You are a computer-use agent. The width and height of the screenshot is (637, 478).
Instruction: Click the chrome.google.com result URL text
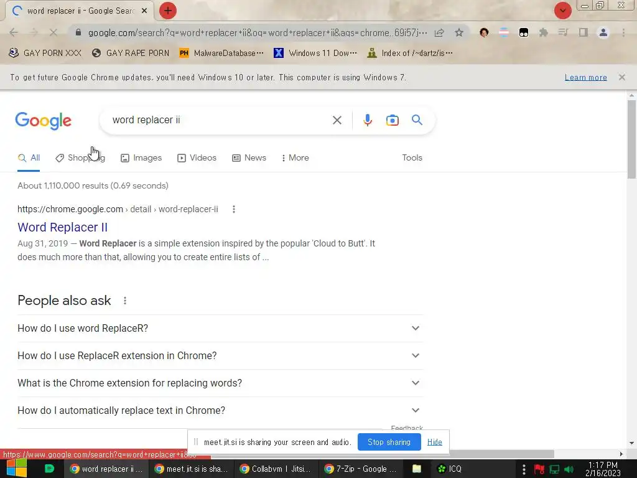(x=118, y=209)
